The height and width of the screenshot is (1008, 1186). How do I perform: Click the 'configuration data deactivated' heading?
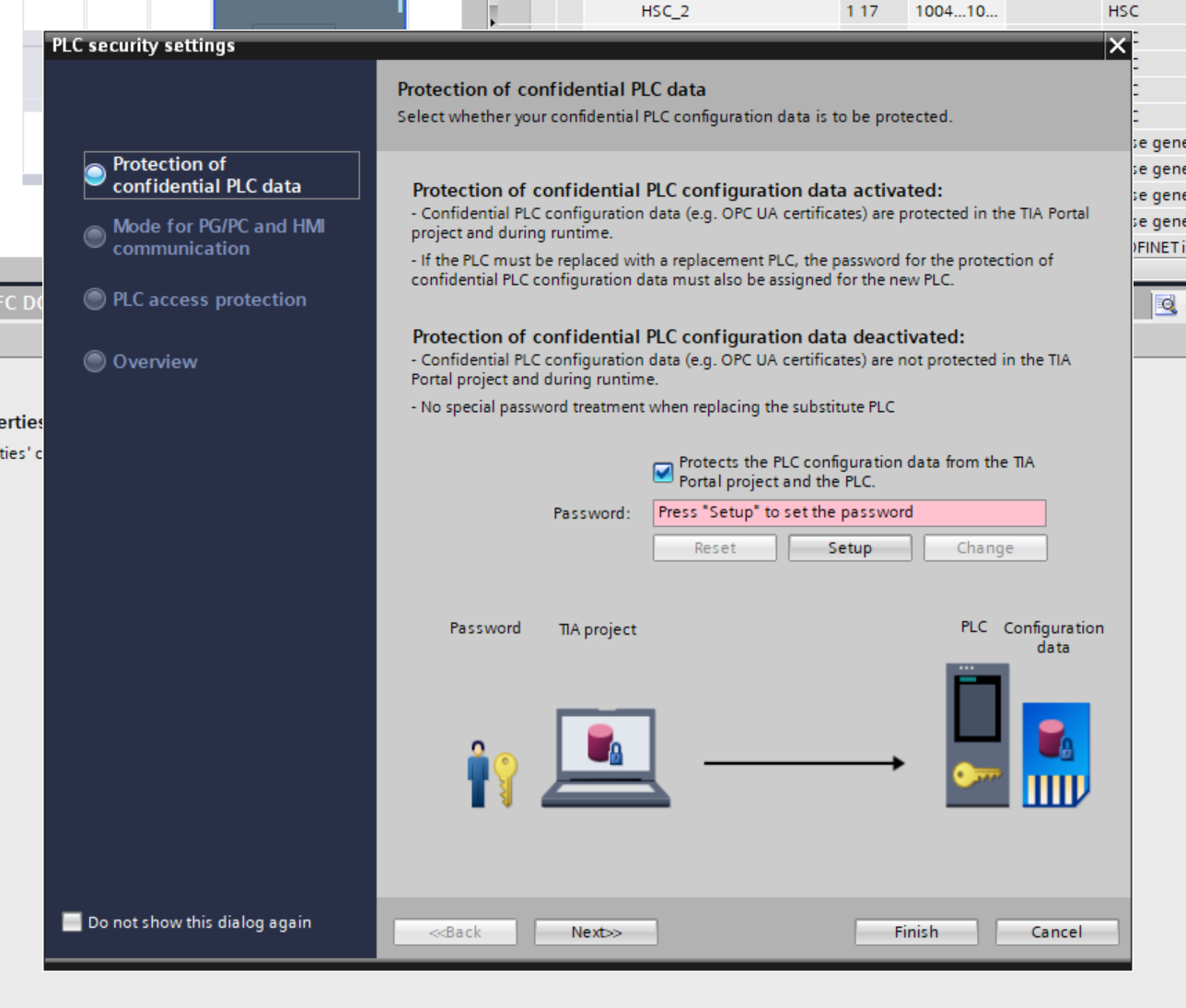coord(689,336)
